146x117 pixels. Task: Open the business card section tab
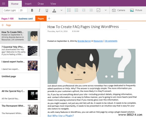coord(26,19)
